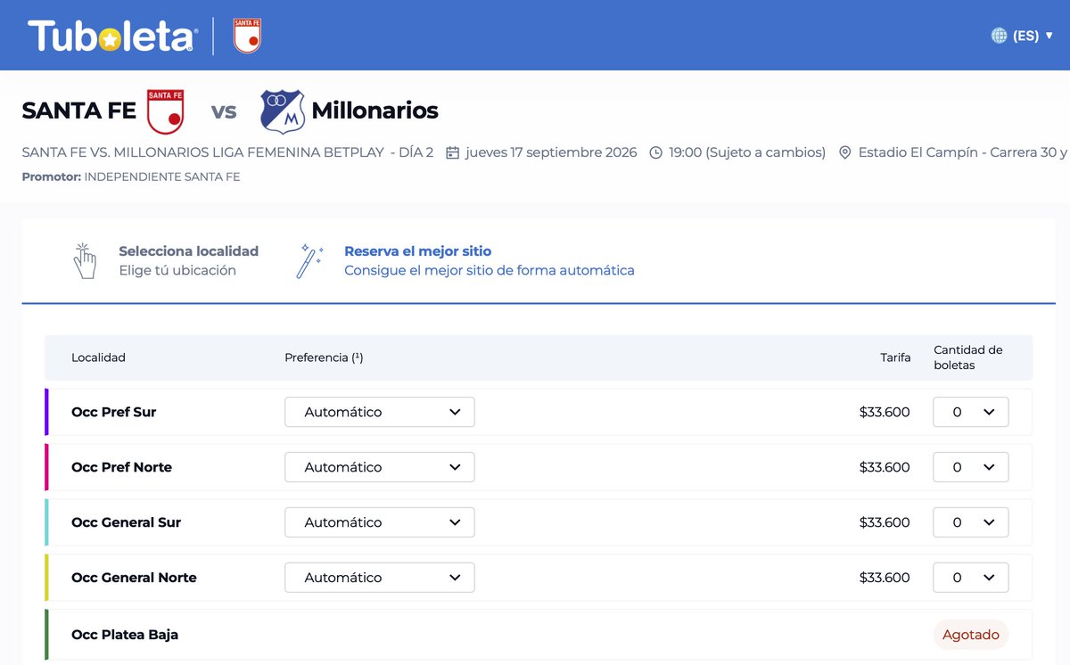
Task: Click the Occ General Sur locality name
Action: pyautogui.click(x=127, y=522)
